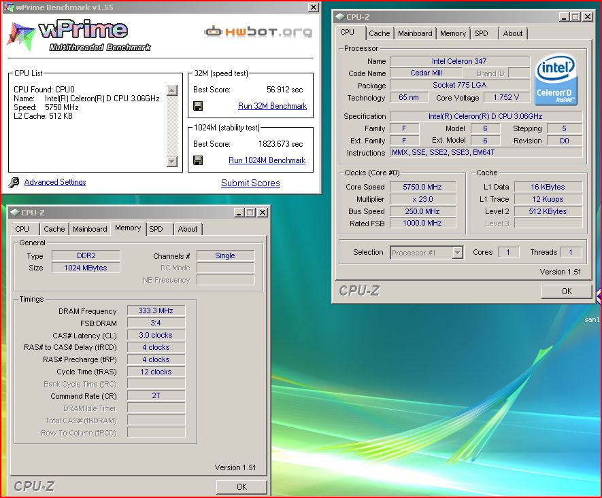This screenshot has height=498, width=602.
Task: Click the 5750.0 MHz core speed value
Action: (x=422, y=187)
